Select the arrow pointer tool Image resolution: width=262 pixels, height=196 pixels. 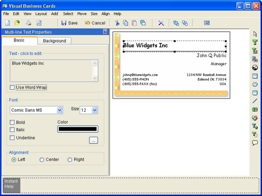[x=255, y=34]
